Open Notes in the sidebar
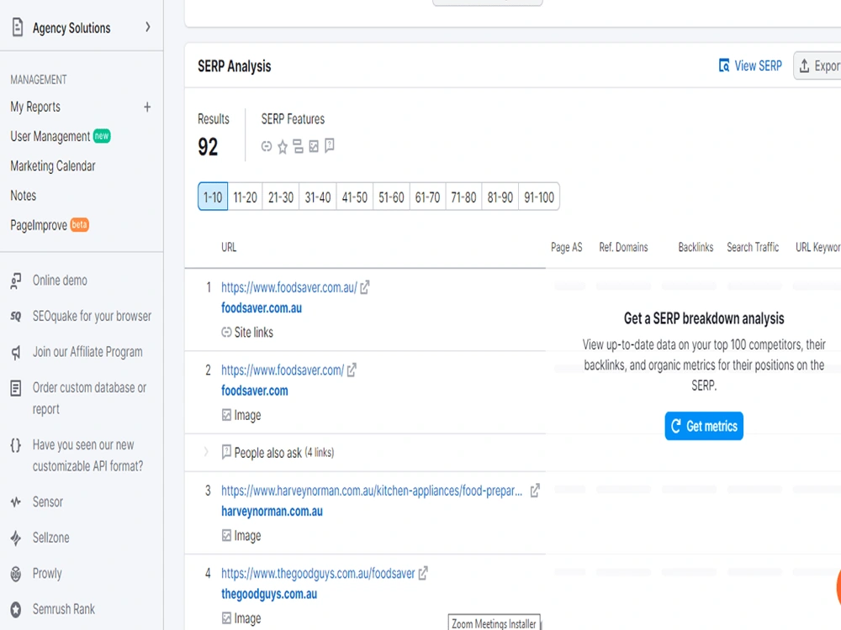This screenshot has width=841, height=630. (23, 196)
